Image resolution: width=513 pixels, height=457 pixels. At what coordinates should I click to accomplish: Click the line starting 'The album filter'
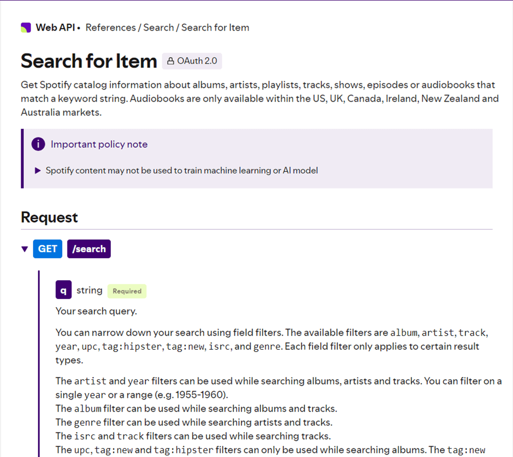(196, 408)
